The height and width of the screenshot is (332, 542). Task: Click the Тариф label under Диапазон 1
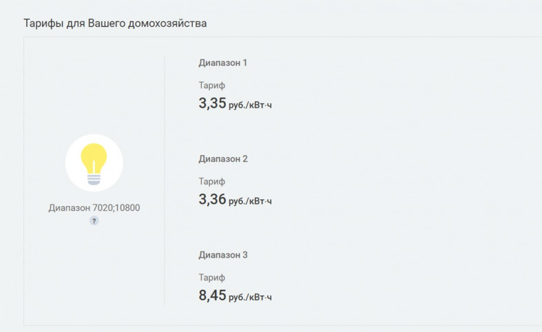point(212,85)
